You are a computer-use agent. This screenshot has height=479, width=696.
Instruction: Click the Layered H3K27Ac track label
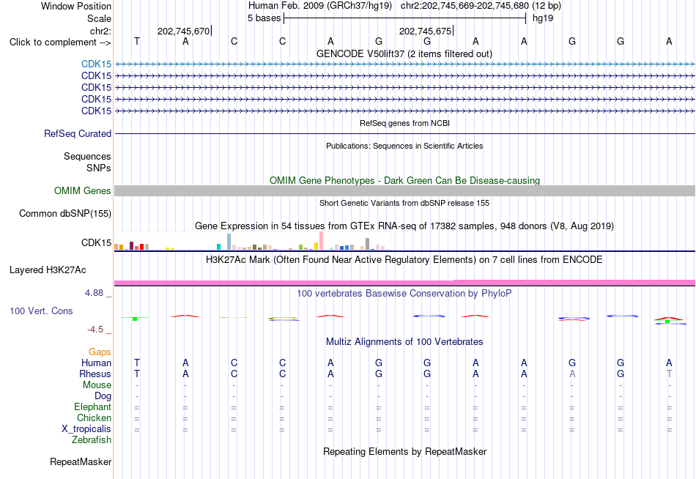(48, 270)
